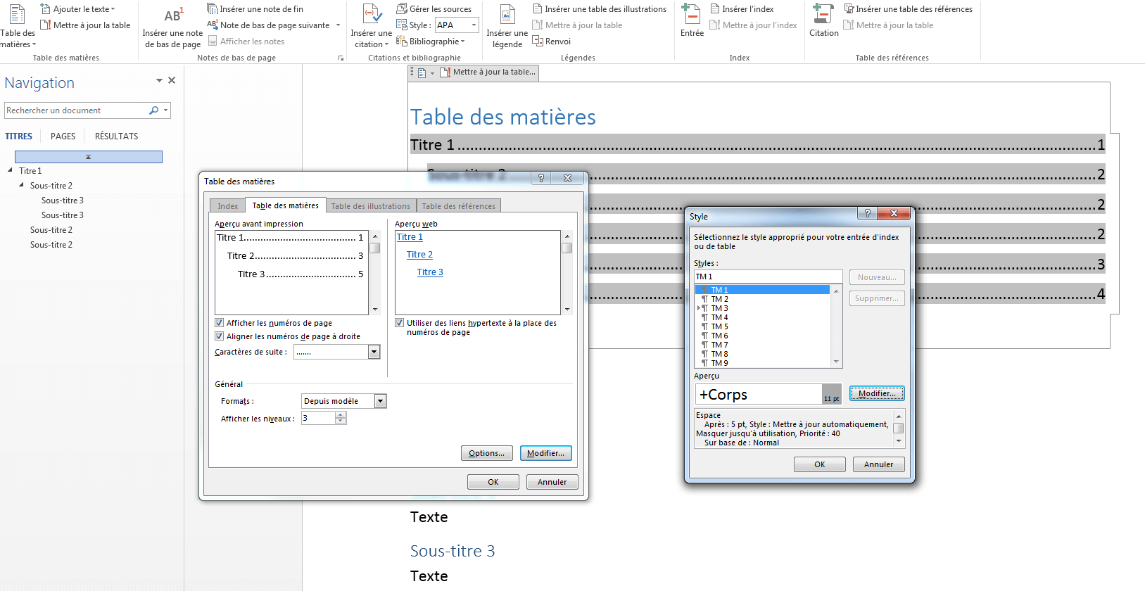Click Insérer une table des références

tap(908, 9)
